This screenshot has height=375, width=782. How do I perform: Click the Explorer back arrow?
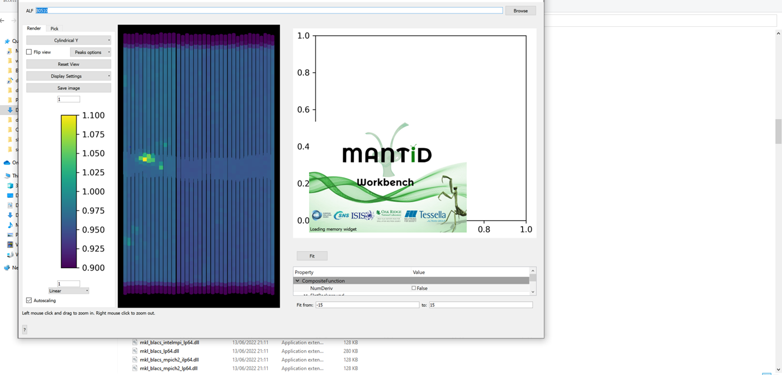[3, 21]
